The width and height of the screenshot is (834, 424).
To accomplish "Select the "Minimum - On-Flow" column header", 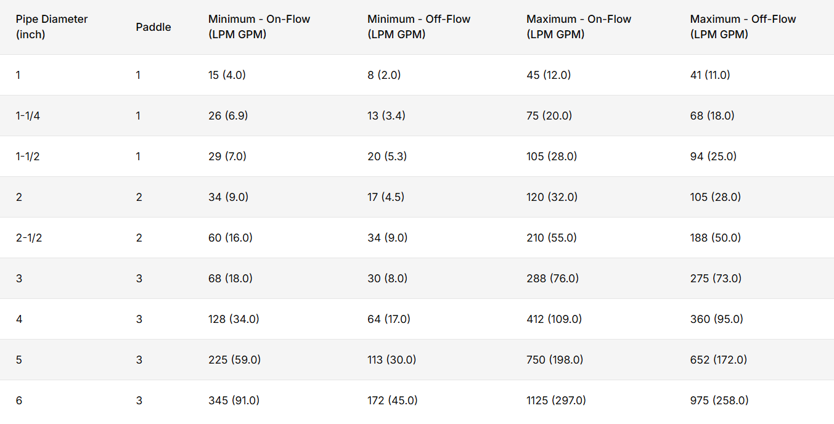I will 259,27.
